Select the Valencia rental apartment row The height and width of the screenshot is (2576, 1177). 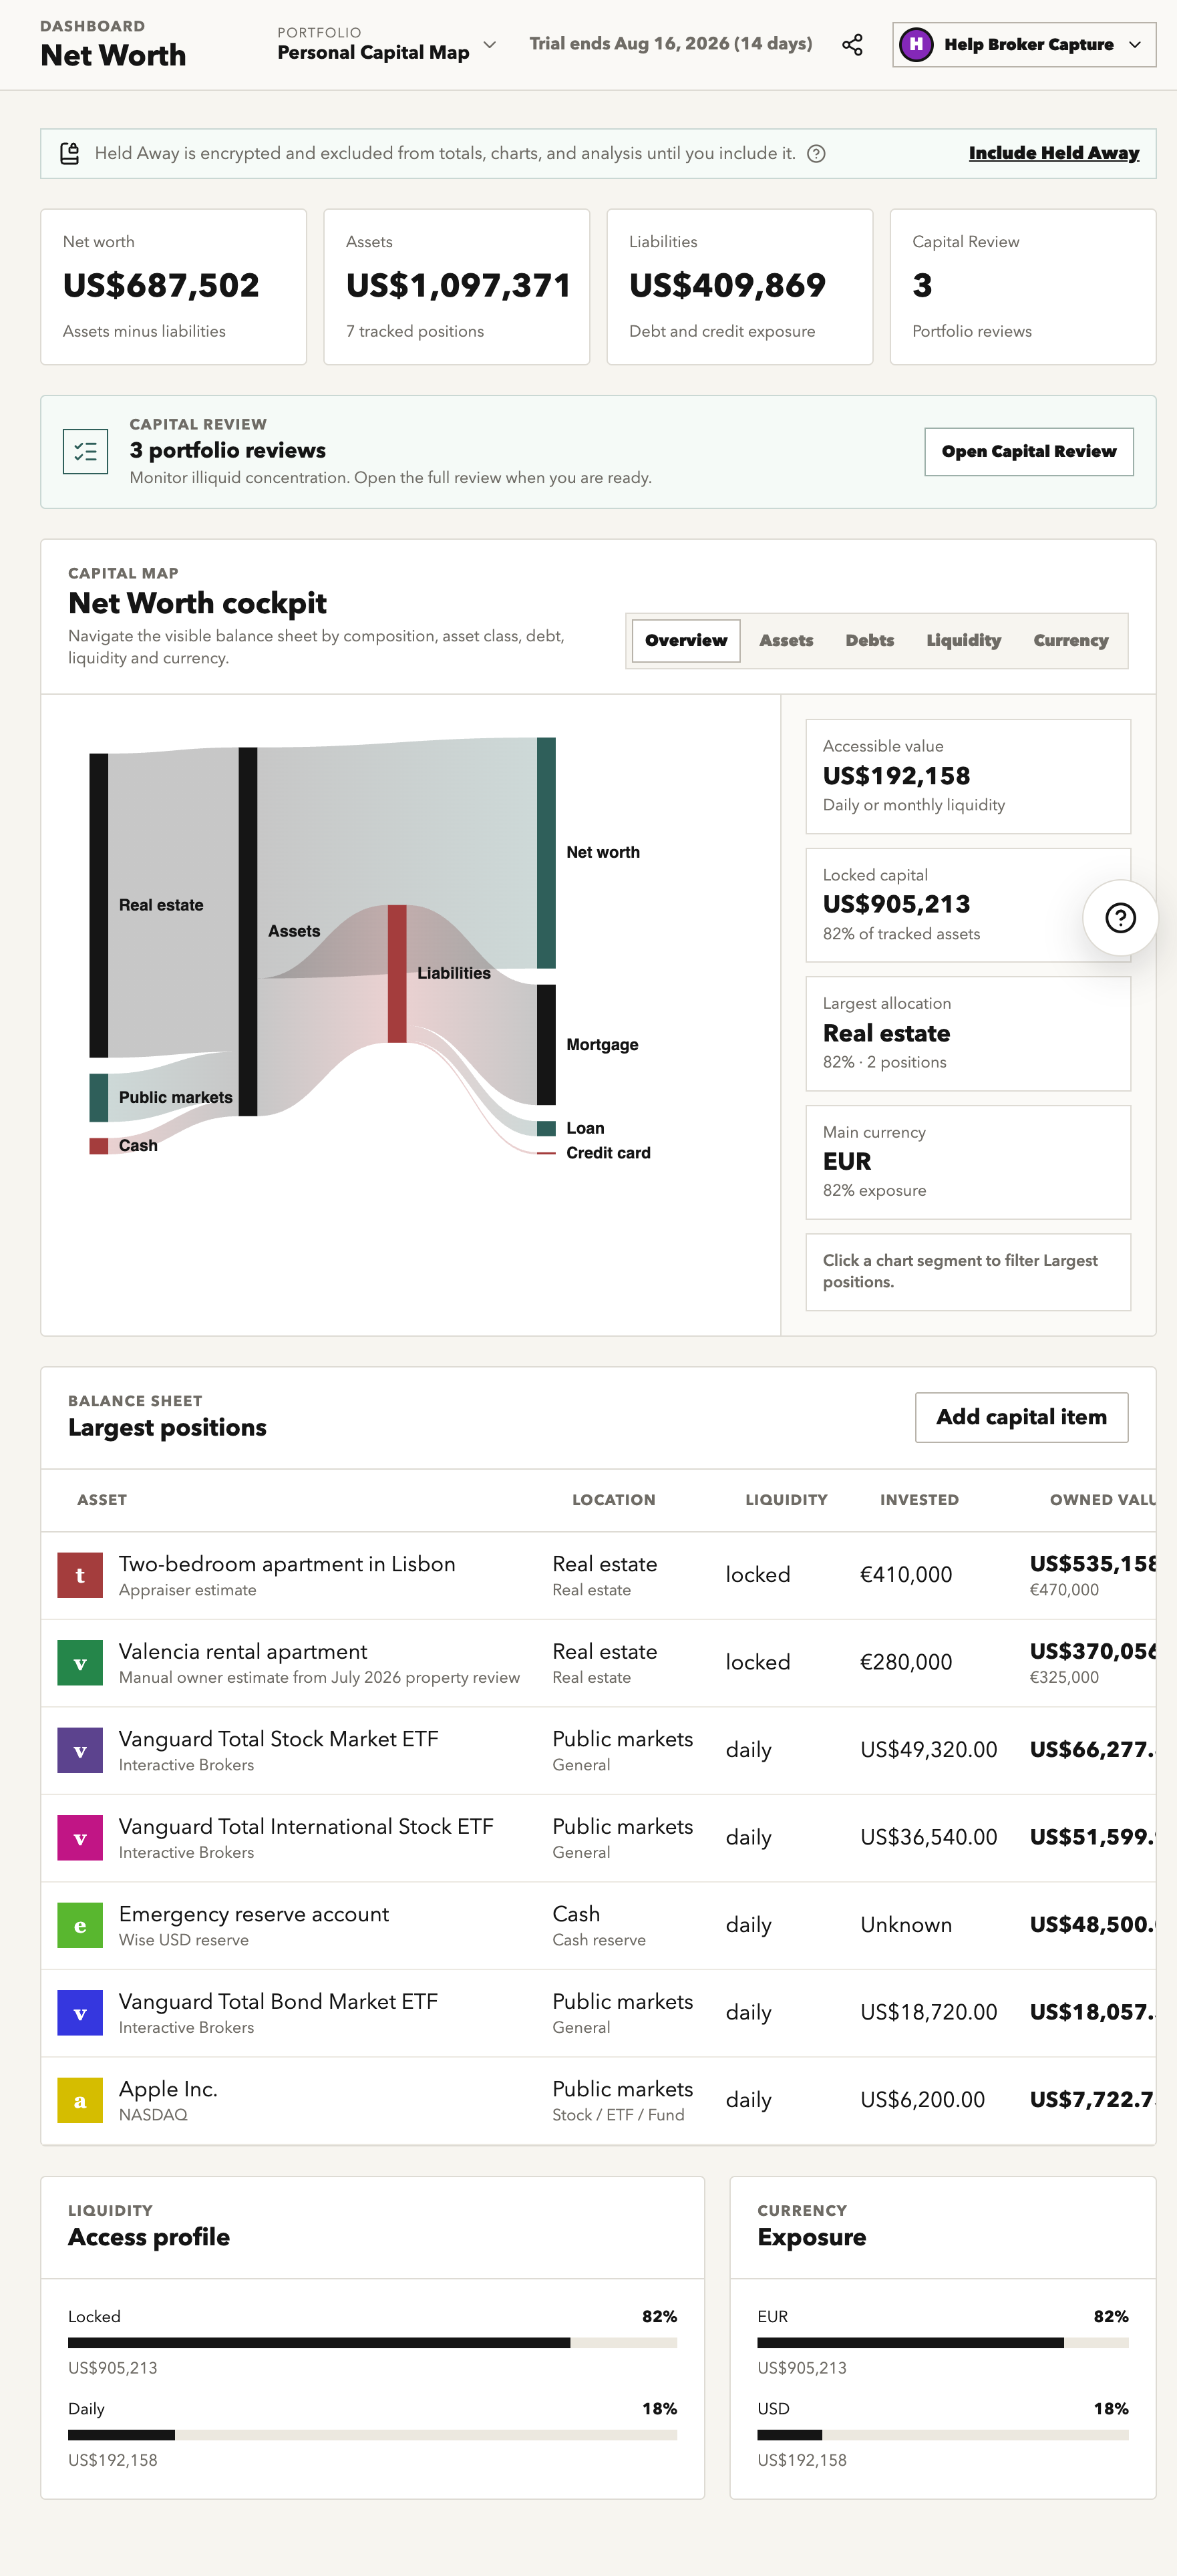click(x=598, y=1663)
